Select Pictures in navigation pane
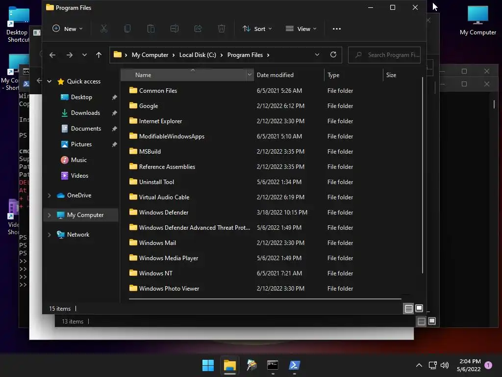Viewport: 502px width, 377px height. (x=81, y=144)
